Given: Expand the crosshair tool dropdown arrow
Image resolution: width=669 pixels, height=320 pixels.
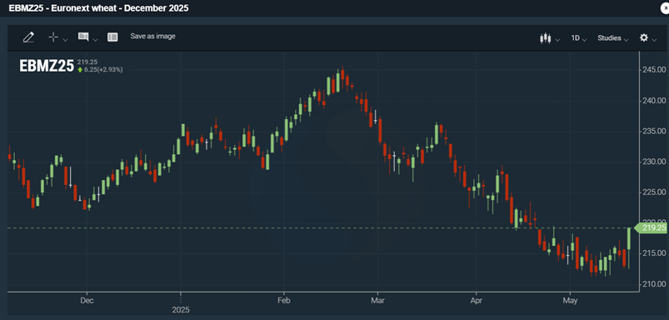Looking at the screenshot, I should pyautogui.click(x=65, y=40).
